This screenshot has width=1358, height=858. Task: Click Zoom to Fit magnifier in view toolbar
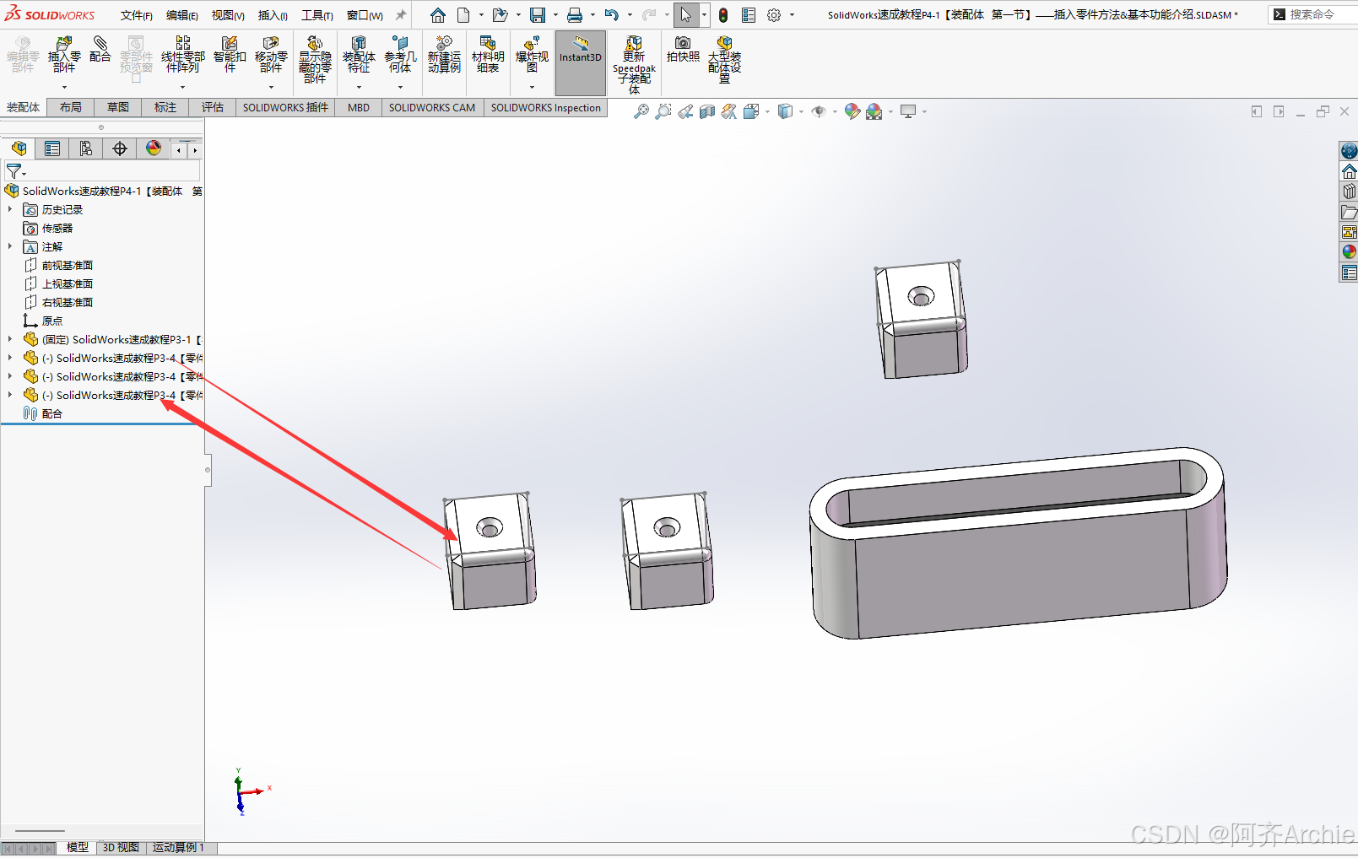641,111
